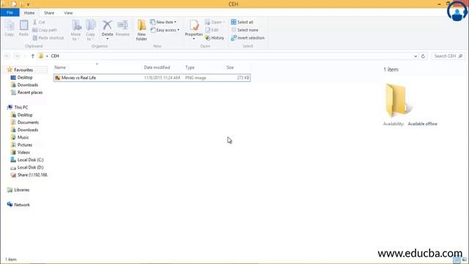
Task: Switch to the View ribbon tab
Action: 68,13
